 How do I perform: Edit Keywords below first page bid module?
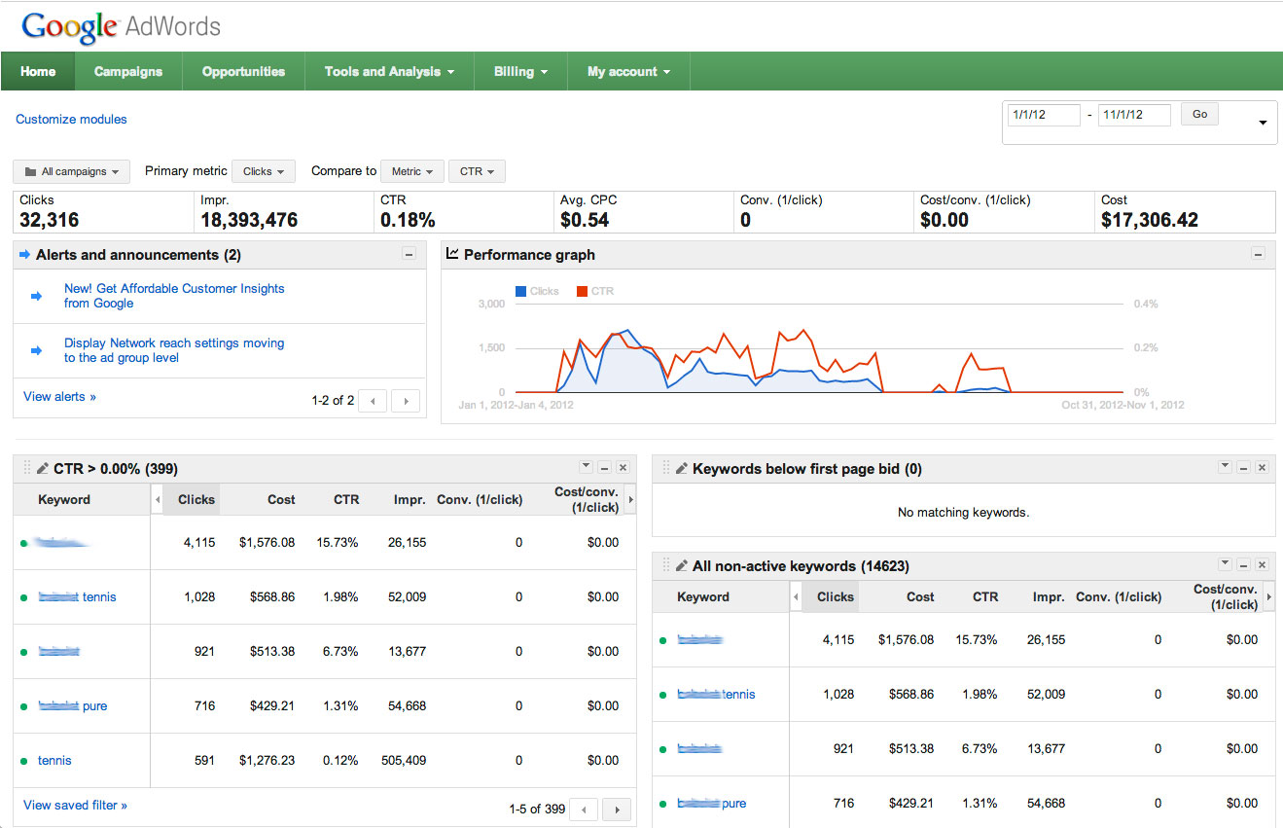tap(682, 469)
